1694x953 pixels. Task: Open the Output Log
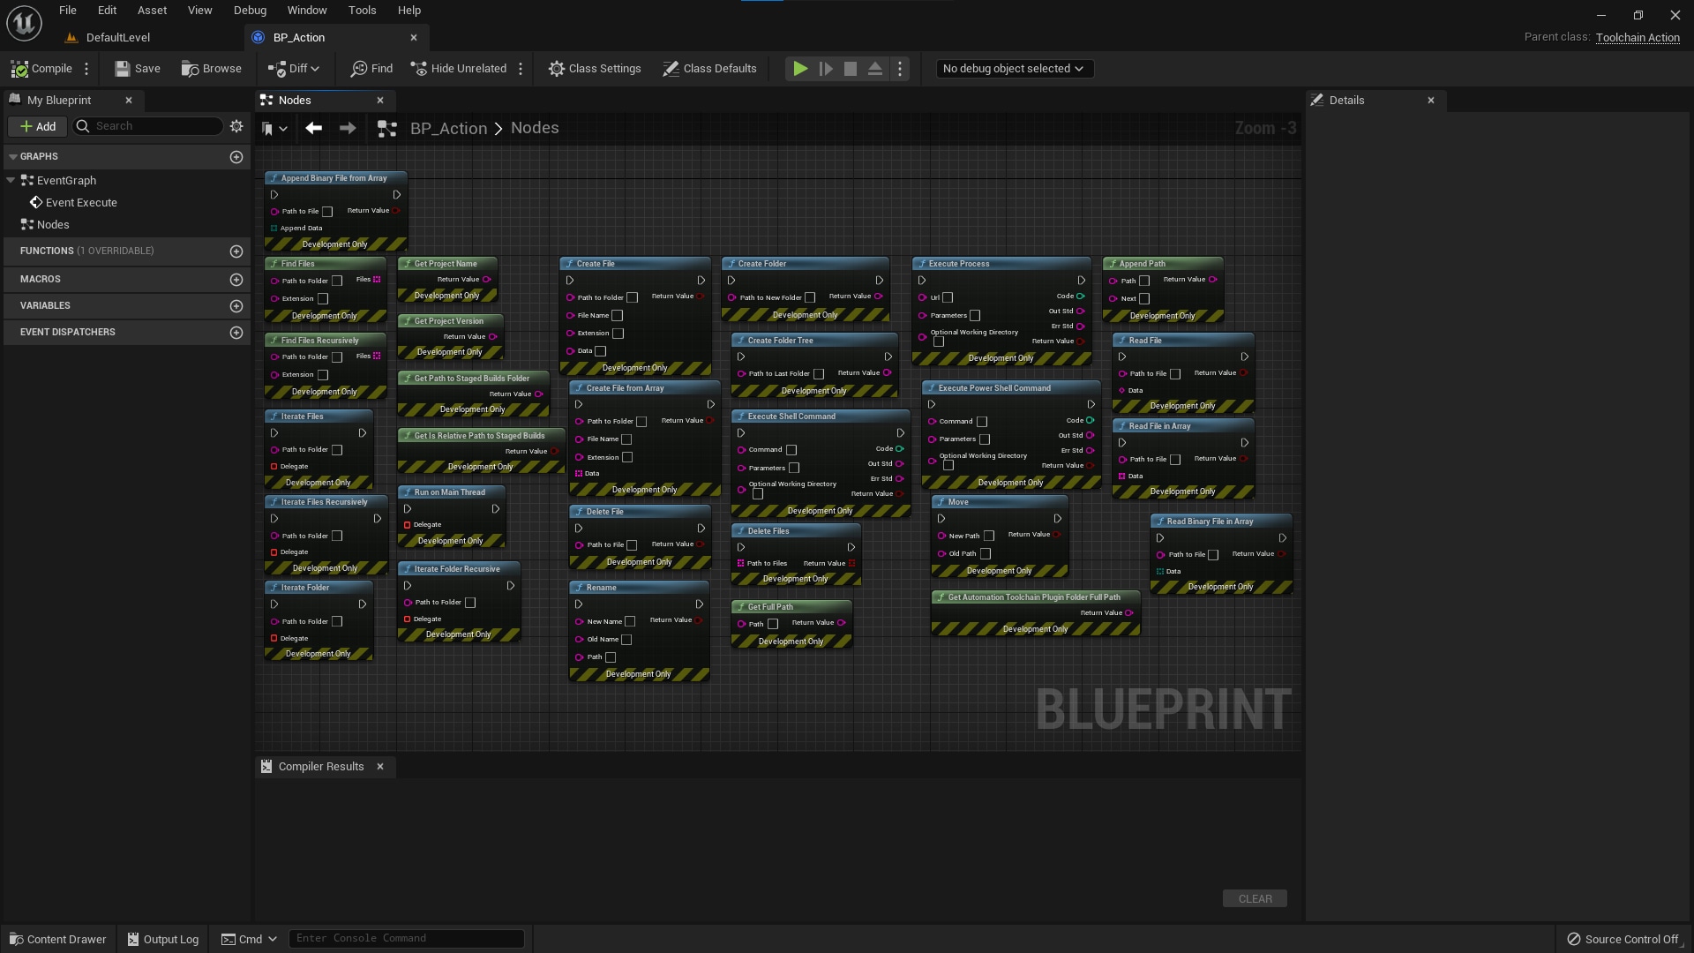click(163, 940)
